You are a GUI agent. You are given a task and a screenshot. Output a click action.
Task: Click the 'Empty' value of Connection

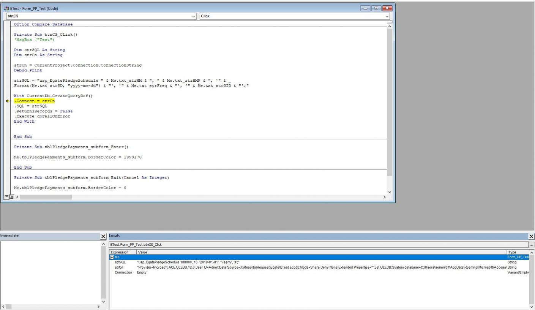142,272
